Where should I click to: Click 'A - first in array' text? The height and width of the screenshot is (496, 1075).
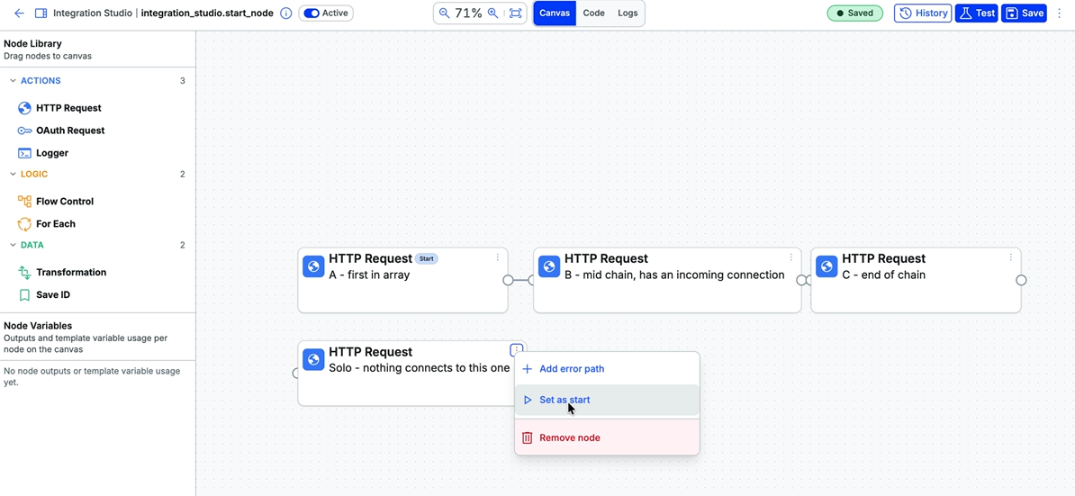[x=369, y=275]
